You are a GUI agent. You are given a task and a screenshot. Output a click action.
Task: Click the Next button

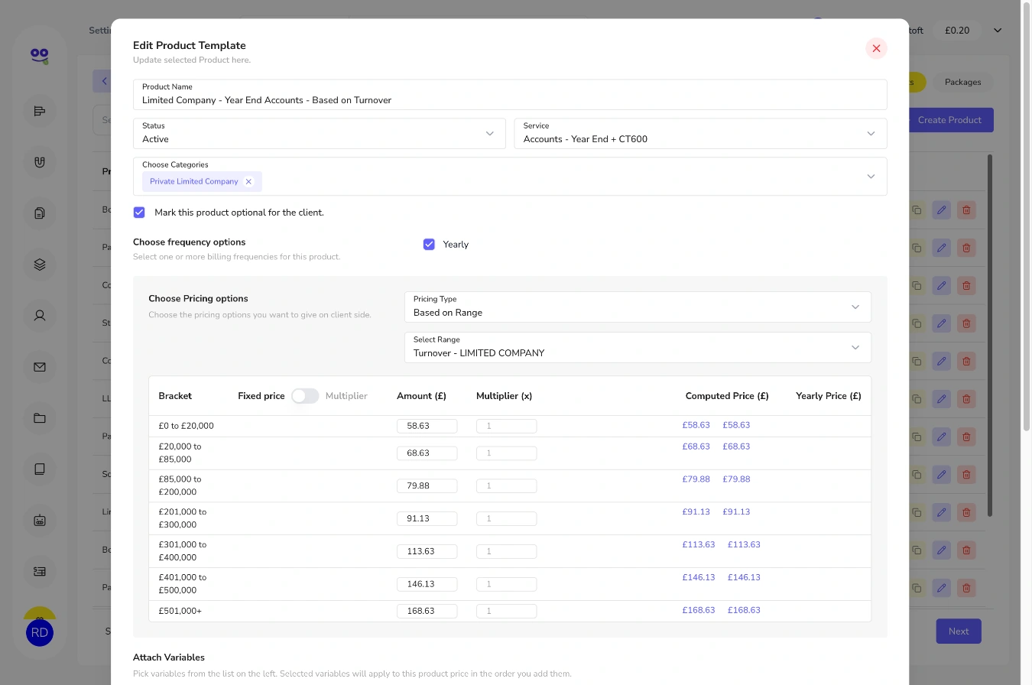pos(959,631)
